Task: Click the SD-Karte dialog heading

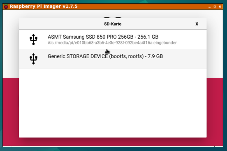Action: click(113, 24)
